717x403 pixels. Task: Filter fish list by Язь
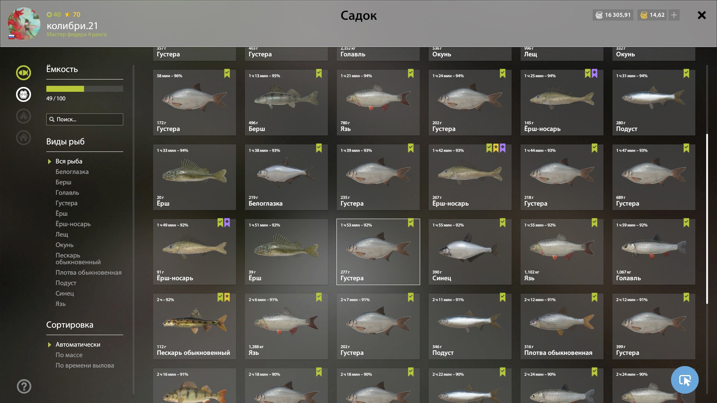60,304
